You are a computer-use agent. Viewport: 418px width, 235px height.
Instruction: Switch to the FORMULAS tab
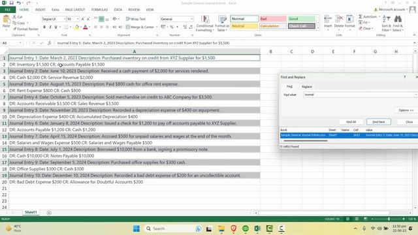99,10
